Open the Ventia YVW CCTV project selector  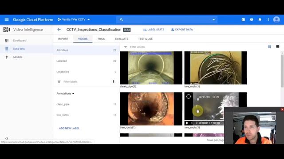click(74, 19)
